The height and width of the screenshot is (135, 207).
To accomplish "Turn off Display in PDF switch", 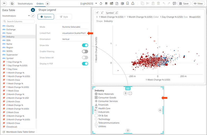I will [85, 64].
